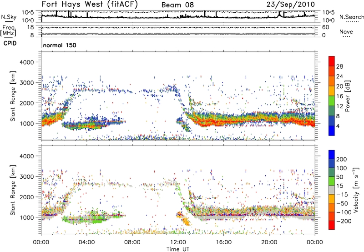Click the "24" tick on the power colorbar
Screen dimensions: 364x252
(x=339, y=76)
